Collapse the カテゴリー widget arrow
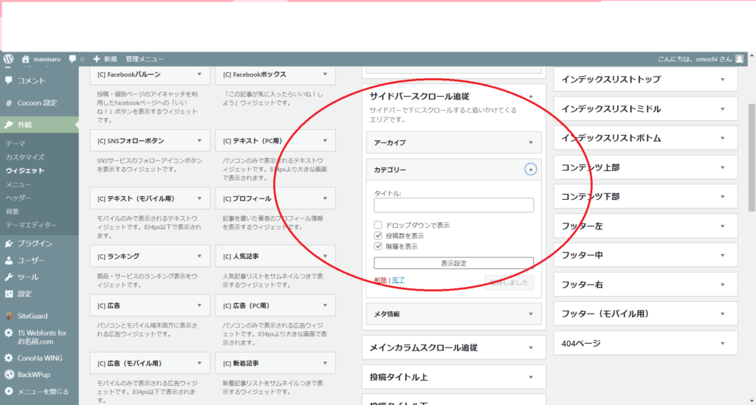This screenshot has height=405, width=756. pyautogui.click(x=530, y=170)
